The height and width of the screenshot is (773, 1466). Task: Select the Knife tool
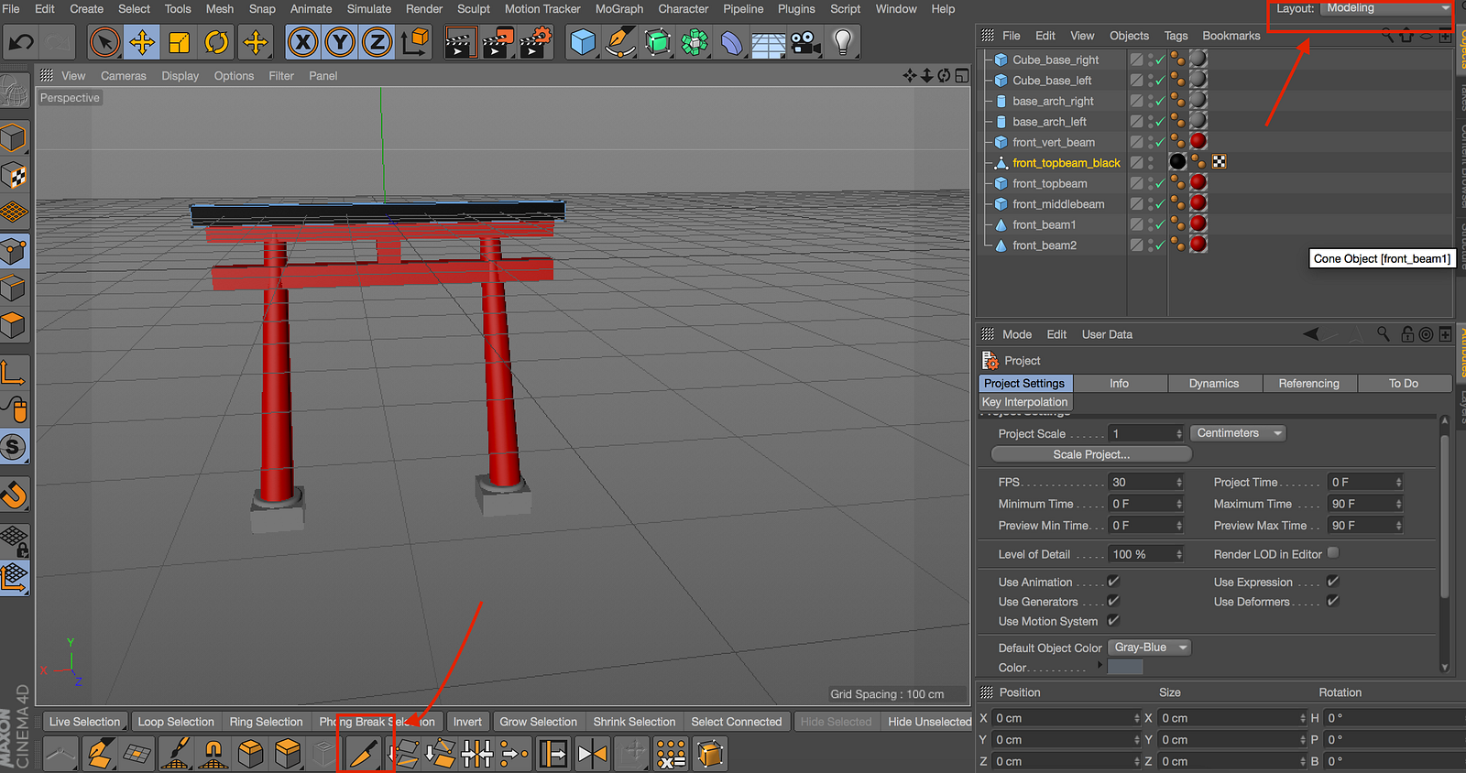(365, 754)
